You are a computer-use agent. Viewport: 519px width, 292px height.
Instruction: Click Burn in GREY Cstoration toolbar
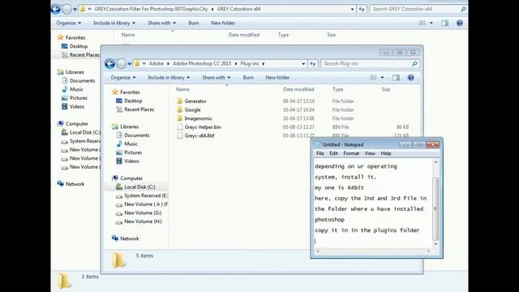193,23
